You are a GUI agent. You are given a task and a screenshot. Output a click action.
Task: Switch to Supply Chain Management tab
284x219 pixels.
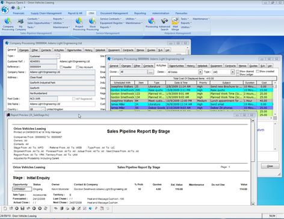click(46, 13)
